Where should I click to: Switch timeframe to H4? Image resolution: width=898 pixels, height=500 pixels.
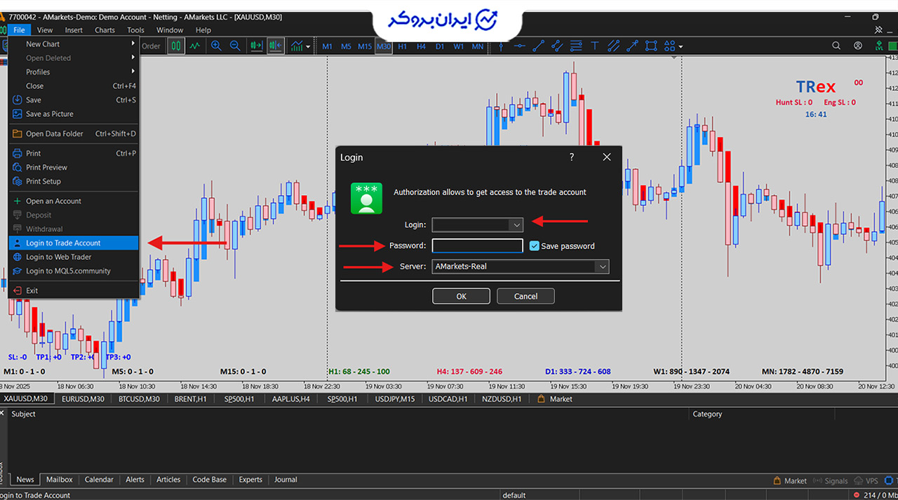click(421, 46)
